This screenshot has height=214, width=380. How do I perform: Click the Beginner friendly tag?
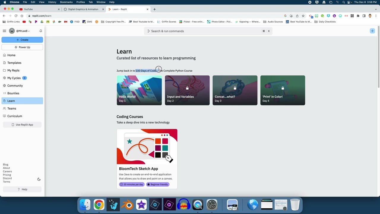158,185
